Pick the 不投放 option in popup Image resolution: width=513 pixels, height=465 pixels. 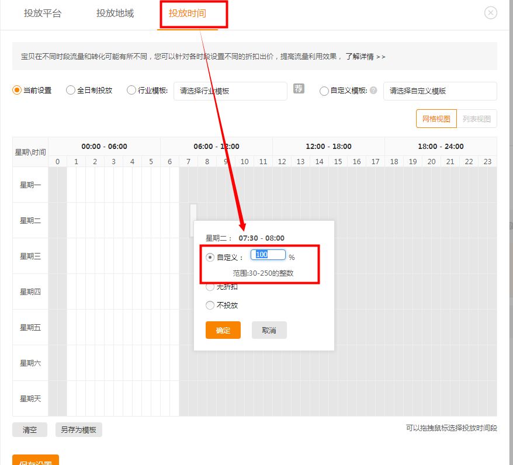pos(210,305)
